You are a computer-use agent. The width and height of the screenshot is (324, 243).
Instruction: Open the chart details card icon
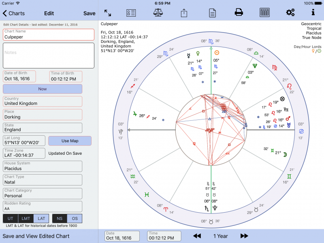[131, 13]
